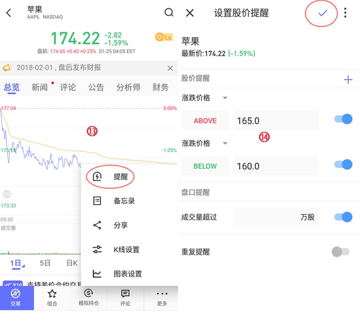Open the 新闻 tab
This screenshot has width=361, height=314.
(x=40, y=87)
